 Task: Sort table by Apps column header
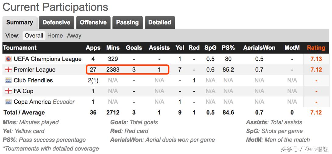(x=93, y=48)
